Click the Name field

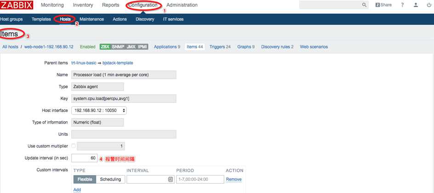point(124,74)
